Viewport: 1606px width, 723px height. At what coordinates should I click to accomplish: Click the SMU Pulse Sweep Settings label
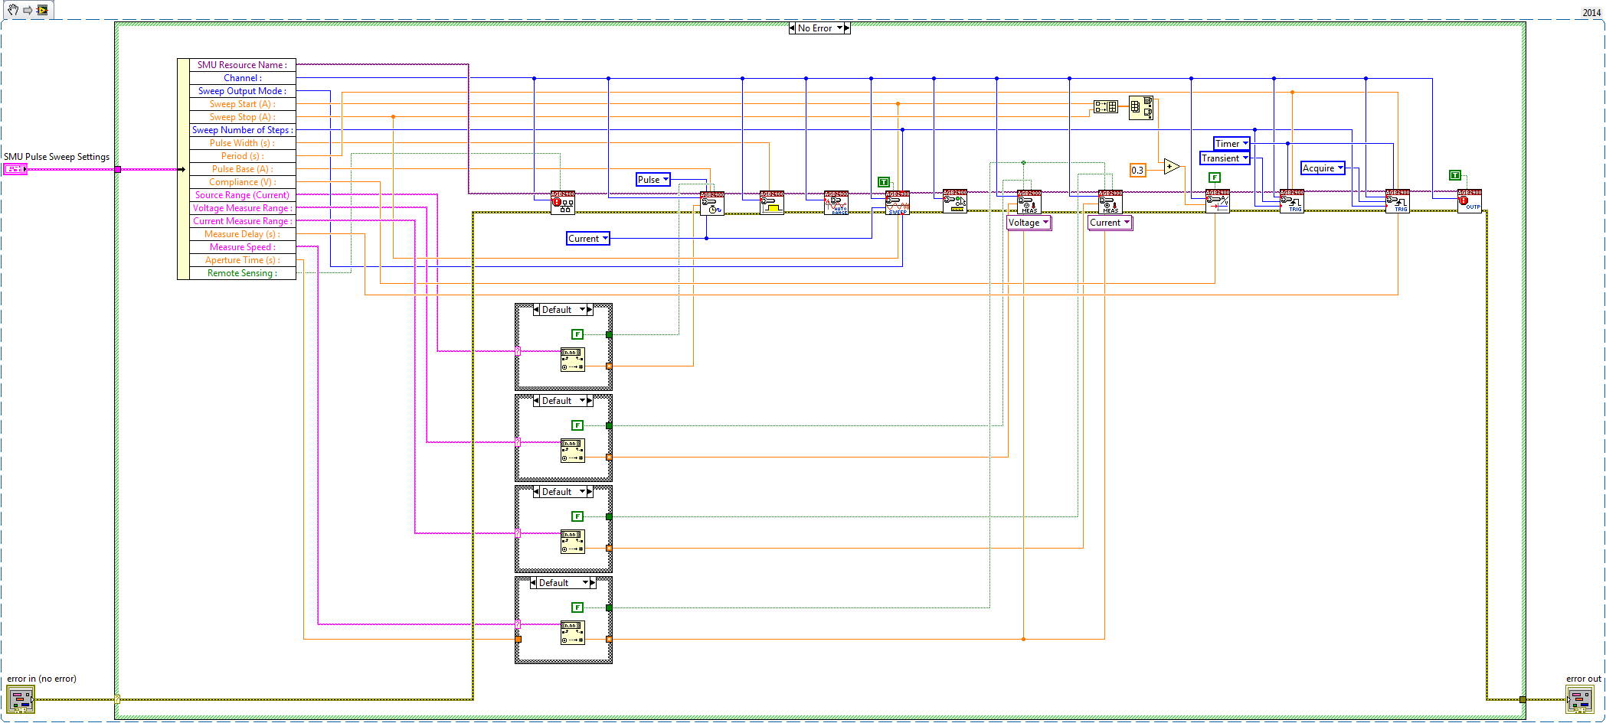57,157
